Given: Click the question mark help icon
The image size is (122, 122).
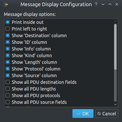Looking at the screenshot, I should (x=96, y=4).
